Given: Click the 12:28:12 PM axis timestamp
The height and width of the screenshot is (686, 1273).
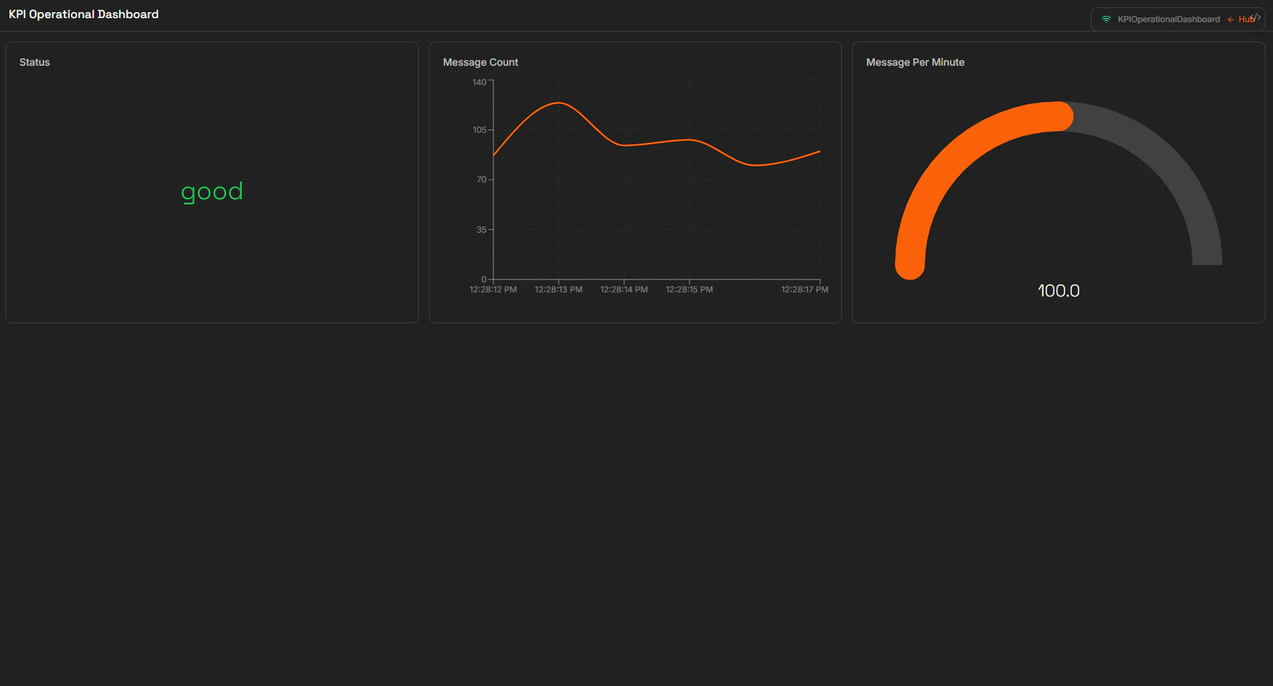Looking at the screenshot, I should click(x=493, y=289).
